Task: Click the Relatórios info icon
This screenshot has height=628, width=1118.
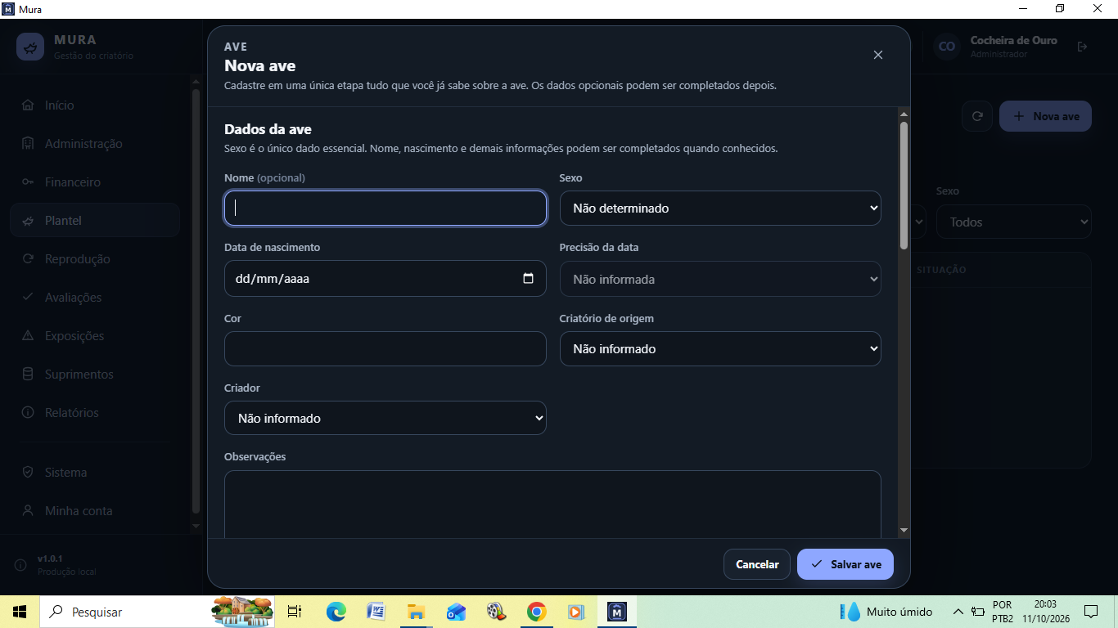Action: point(28,413)
